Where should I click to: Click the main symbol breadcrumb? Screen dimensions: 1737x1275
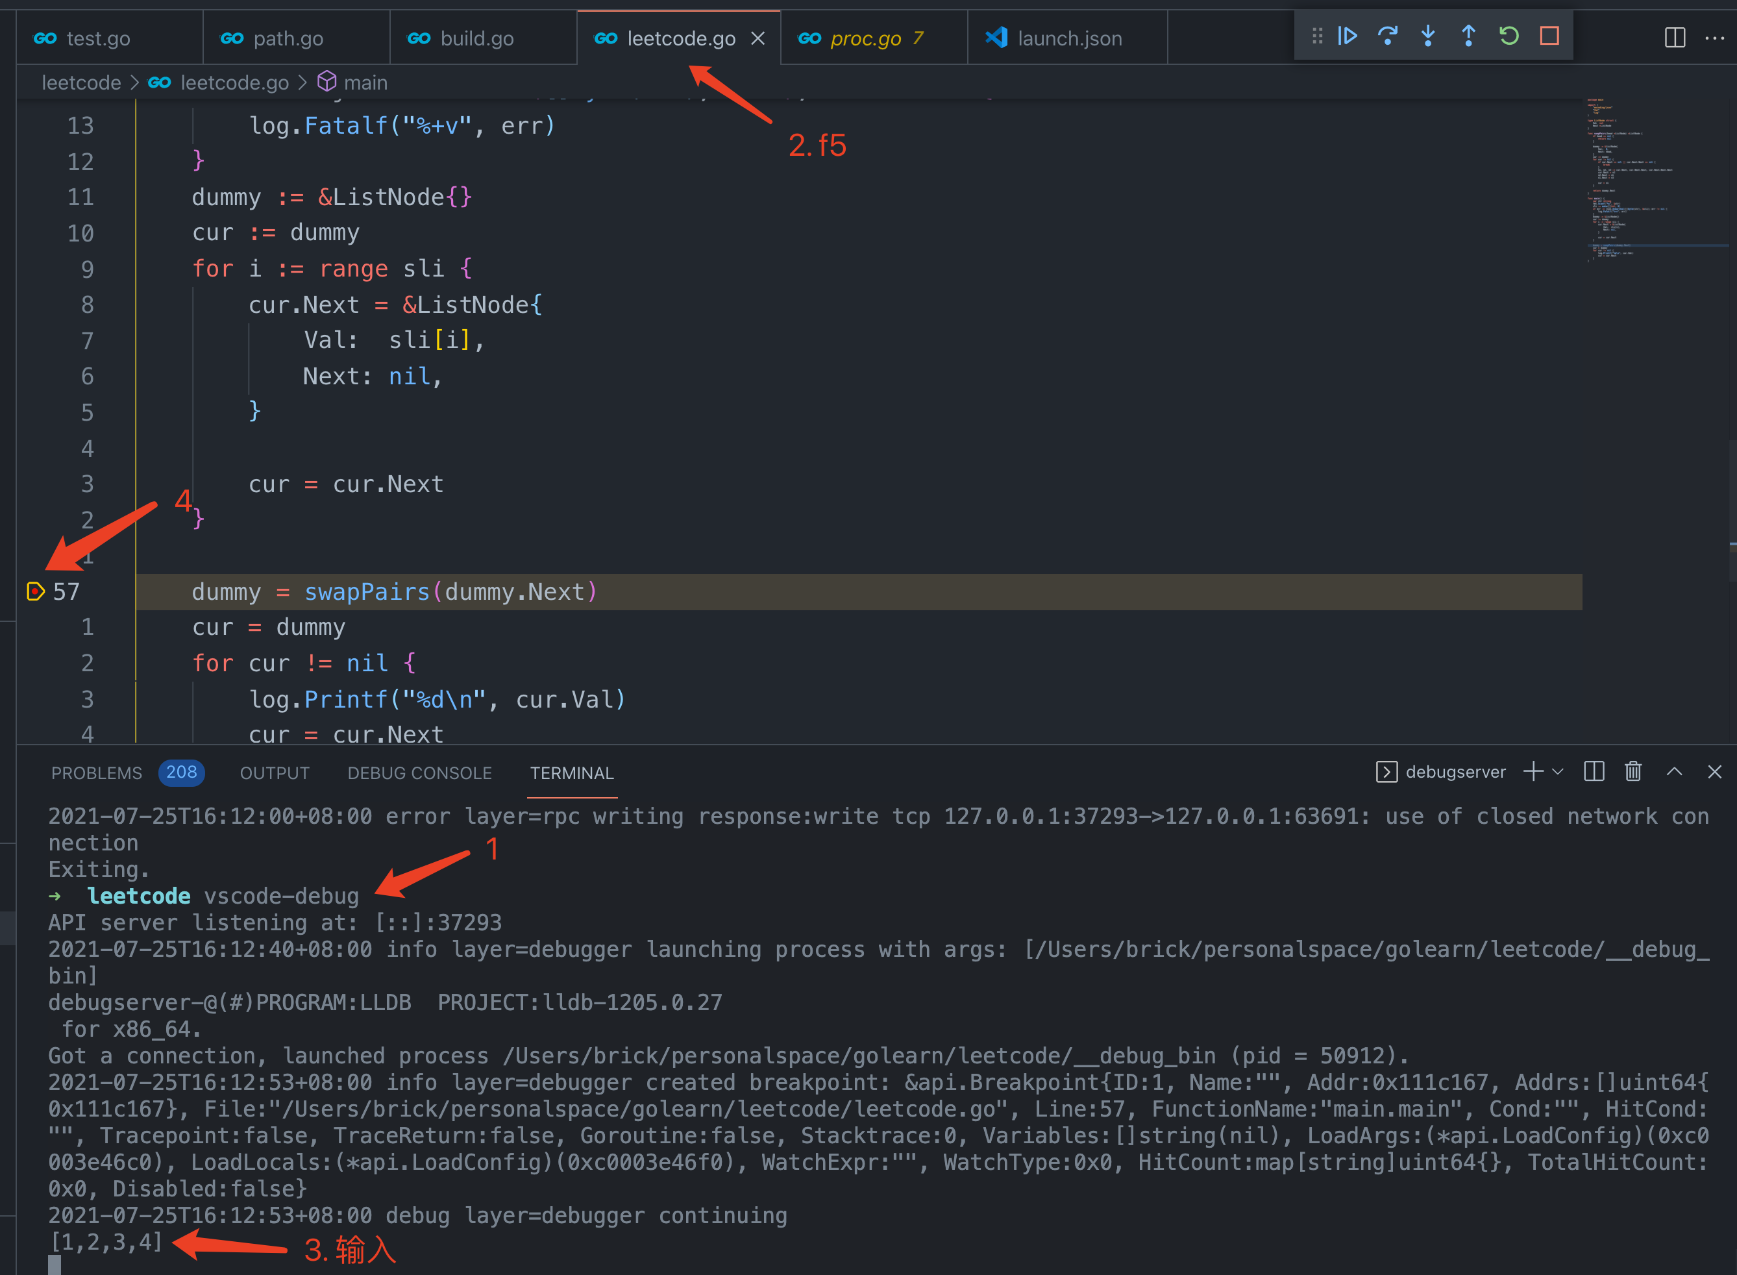coord(365,82)
